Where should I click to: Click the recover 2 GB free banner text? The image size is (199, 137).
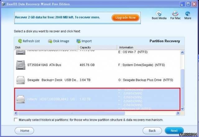57,17
